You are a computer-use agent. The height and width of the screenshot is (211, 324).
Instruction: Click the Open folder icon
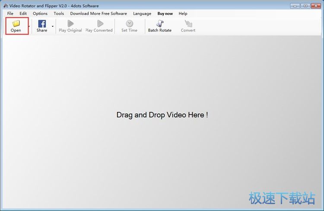point(16,24)
